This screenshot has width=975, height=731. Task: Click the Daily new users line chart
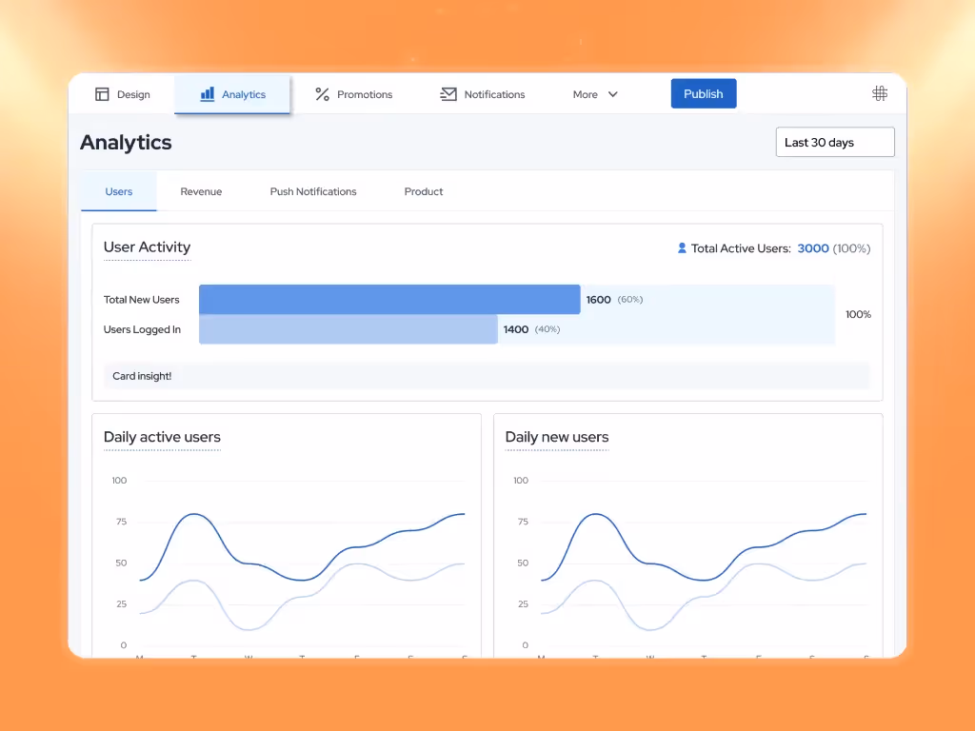[689, 563]
